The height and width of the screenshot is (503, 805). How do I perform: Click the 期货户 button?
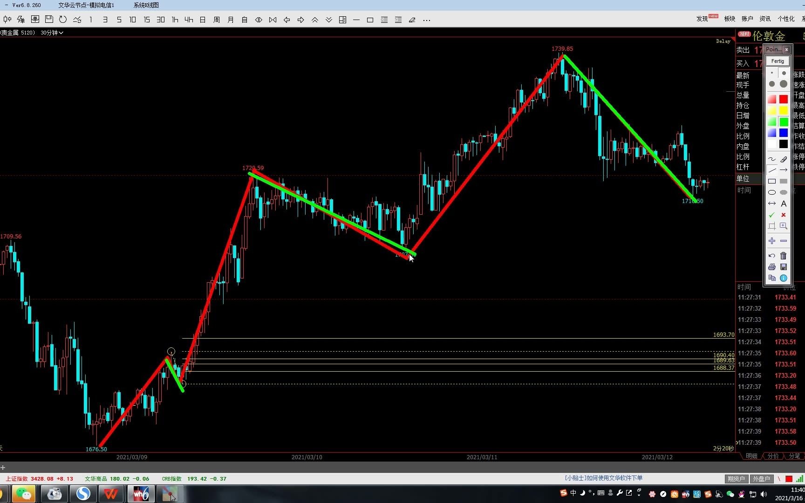coord(736,479)
